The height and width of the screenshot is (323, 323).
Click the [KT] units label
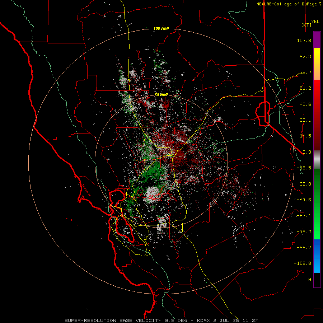point(306,25)
